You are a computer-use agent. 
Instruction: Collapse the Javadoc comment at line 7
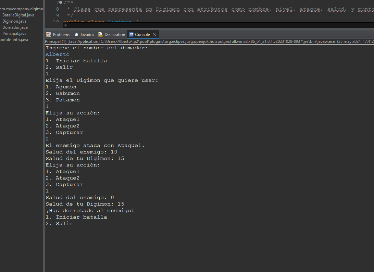61,2
